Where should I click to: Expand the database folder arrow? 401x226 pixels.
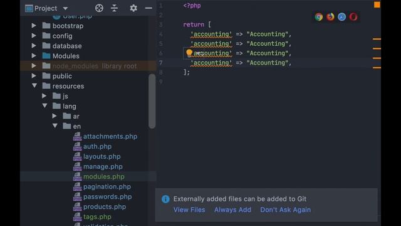pos(34,46)
